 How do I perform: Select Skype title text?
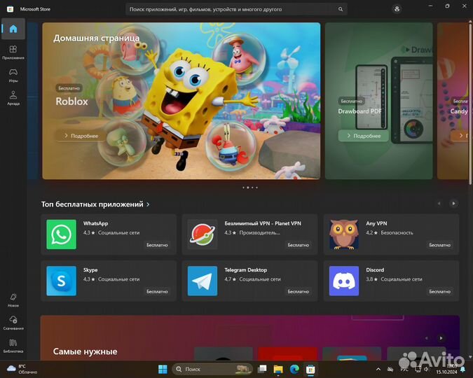coord(90,269)
